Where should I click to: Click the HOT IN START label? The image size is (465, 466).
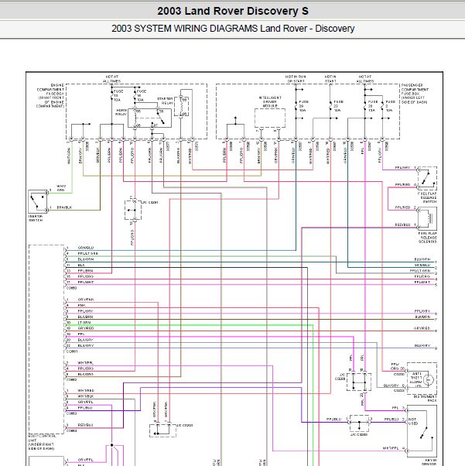(330, 79)
